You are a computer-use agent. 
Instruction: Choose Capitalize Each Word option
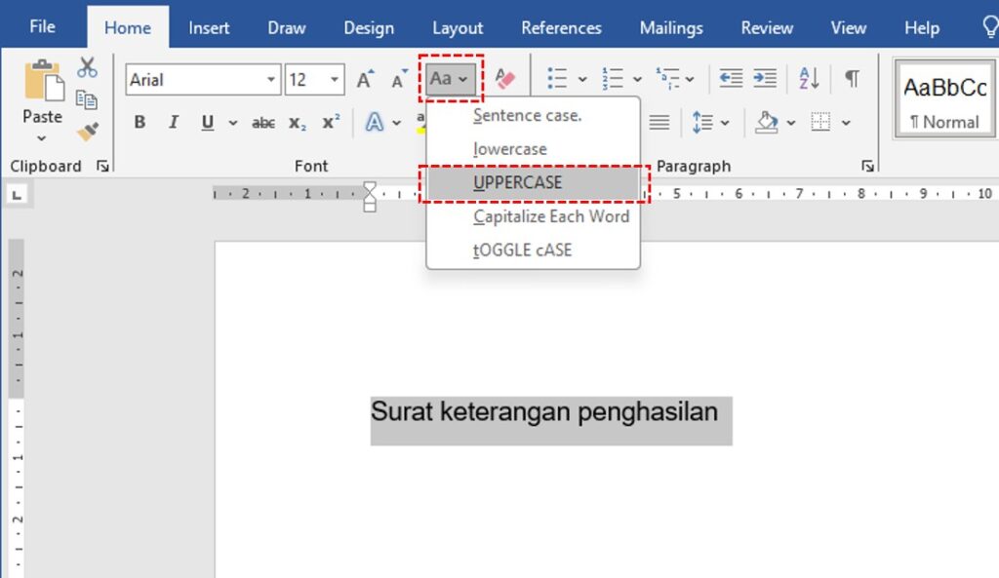[550, 216]
